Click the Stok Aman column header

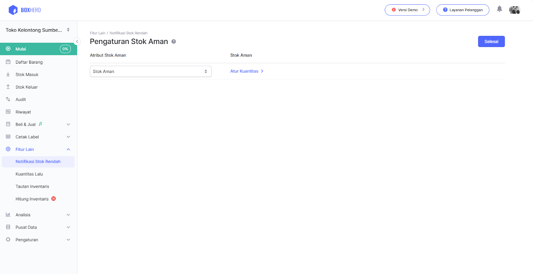pyautogui.click(x=241, y=55)
